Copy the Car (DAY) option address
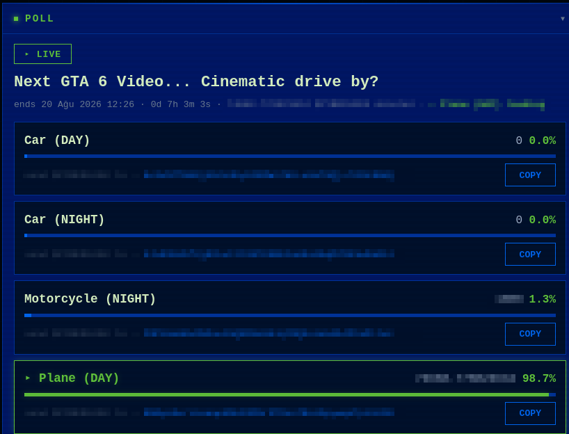Viewport: 569px width, 434px height. pyautogui.click(x=530, y=175)
